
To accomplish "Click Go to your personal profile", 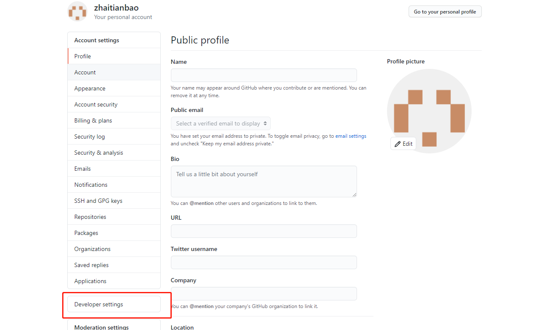I will pyautogui.click(x=445, y=11).
